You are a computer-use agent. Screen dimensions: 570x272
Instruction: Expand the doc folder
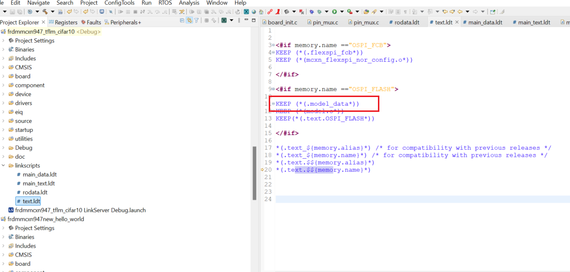3,157
